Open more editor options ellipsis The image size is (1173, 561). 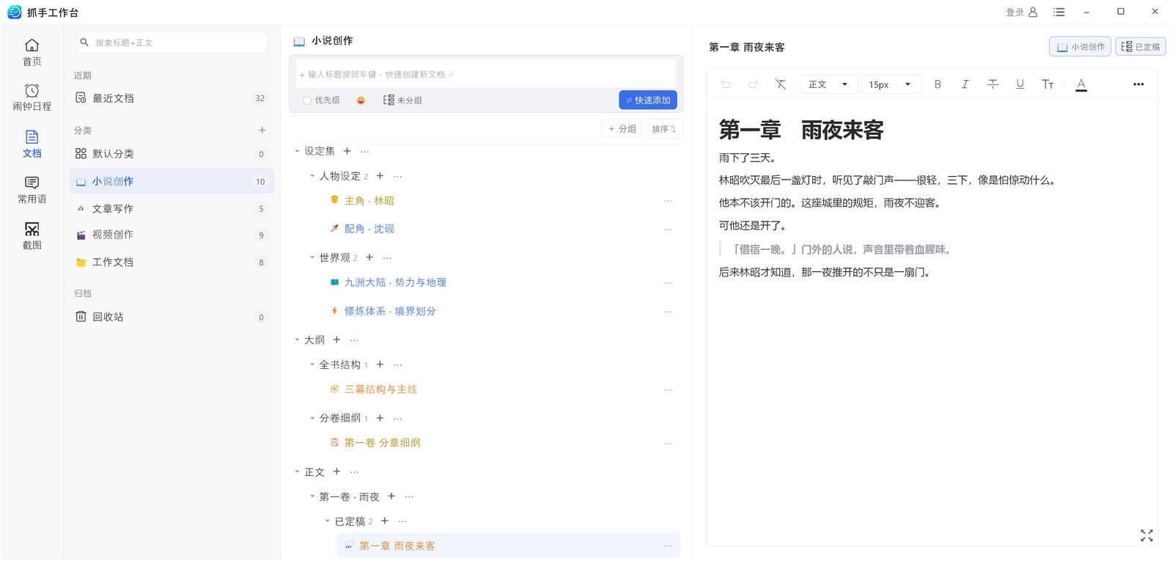pos(1139,84)
